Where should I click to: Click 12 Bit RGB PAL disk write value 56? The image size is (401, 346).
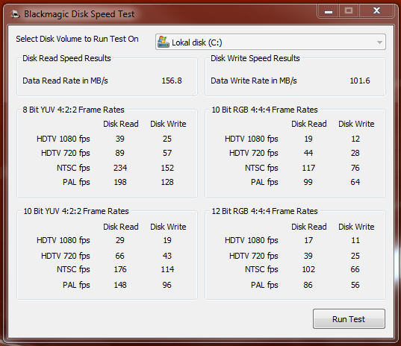click(355, 285)
